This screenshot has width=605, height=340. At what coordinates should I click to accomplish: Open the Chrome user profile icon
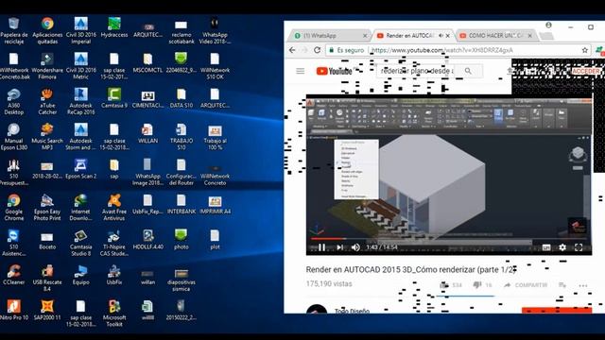pyautogui.click(x=548, y=25)
